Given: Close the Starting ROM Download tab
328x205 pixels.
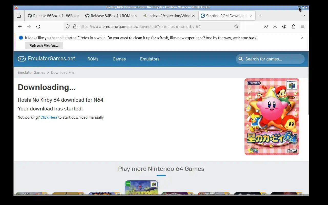Looking at the screenshot, I should tap(251, 16).
